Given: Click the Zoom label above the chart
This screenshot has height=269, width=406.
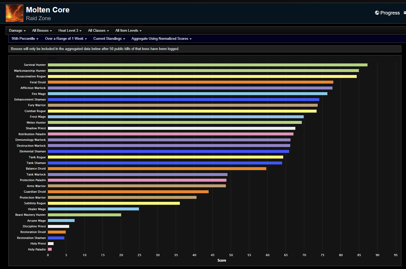Looking at the screenshot, I should click(52, 58).
